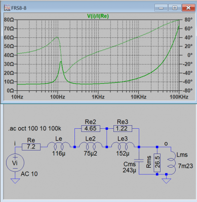Click the 116µ value of Le
This screenshot has height=202, width=197.
(x=59, y=154)
